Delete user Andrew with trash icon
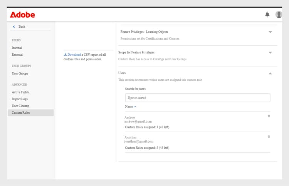This screenshot has height=186, width=289. pyautogui.click(x=269, y=116)
